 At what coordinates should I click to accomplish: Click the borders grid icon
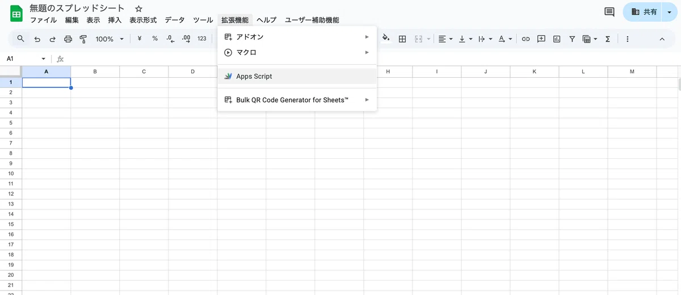pyautogui.click(x=402, y=39)
